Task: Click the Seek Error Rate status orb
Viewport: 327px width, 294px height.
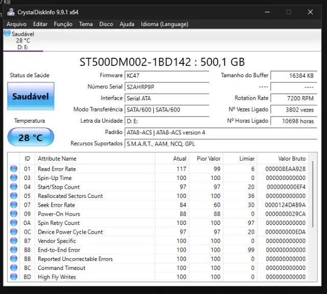Action: [14, 205]
